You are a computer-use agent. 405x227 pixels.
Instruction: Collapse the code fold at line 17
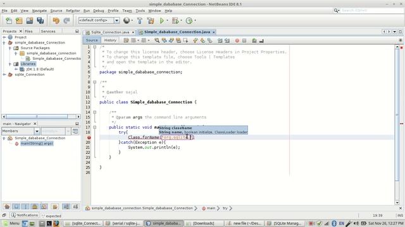[x=94, y=127]
